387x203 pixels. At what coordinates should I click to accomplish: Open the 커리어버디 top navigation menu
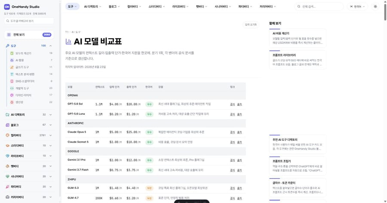pos(268,6)
